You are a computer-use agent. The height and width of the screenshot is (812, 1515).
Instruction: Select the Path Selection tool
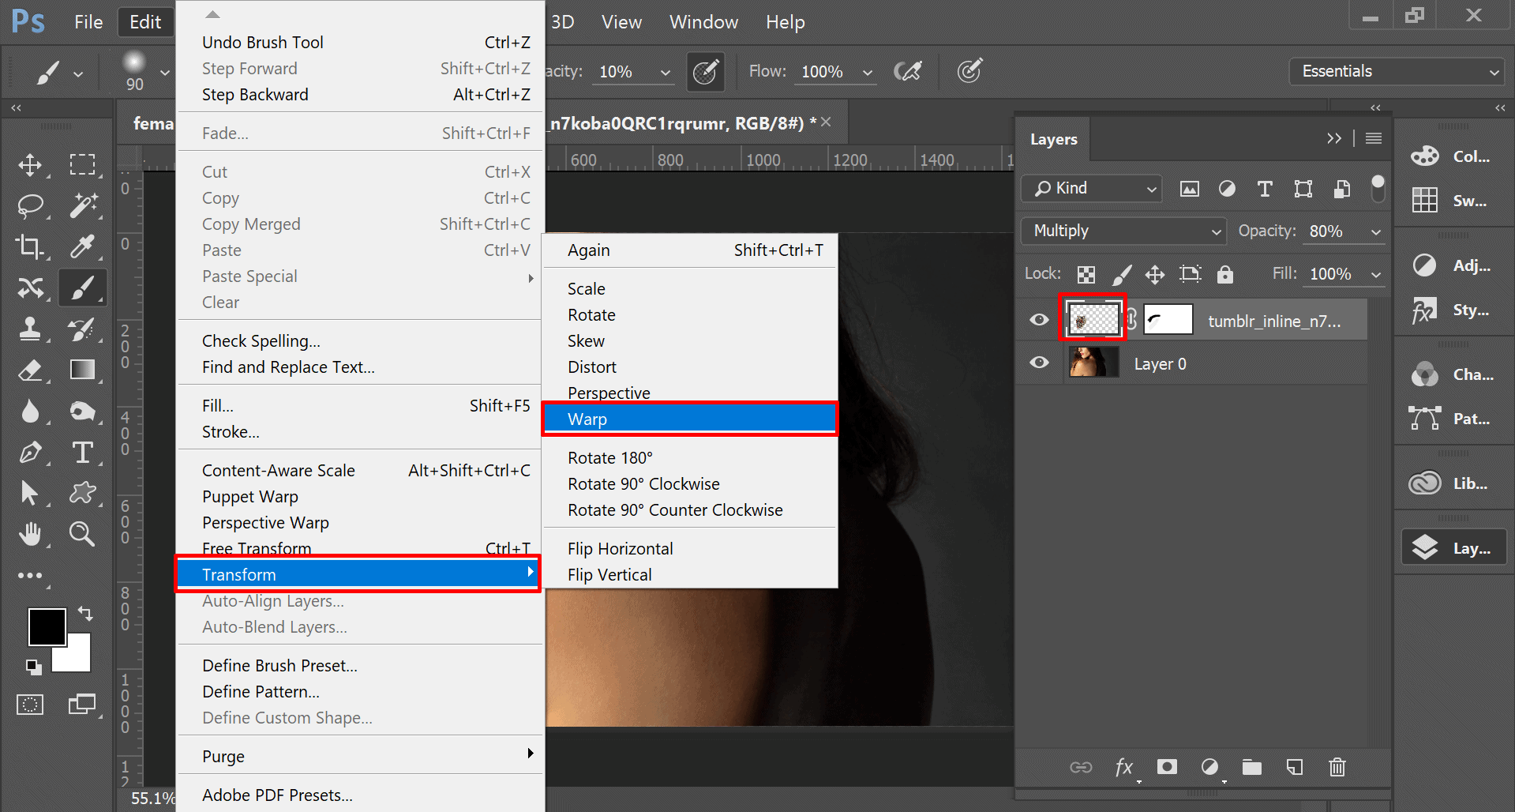coord(30,493)
